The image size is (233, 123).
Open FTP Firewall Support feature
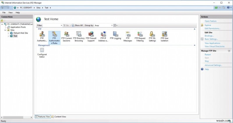pos(91,37)
